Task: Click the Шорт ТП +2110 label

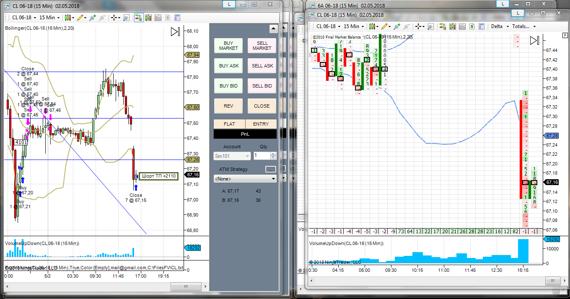Action: click(158, 176)
